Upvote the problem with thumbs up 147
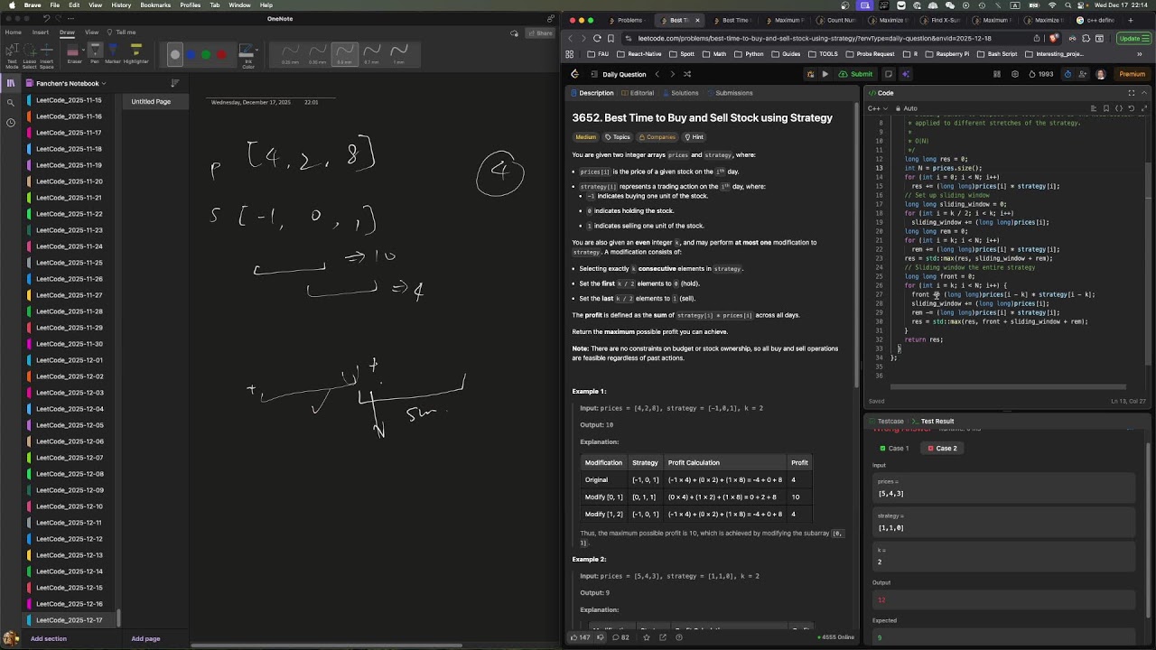Screen dimensions: 1156x650 click(580, 637)
